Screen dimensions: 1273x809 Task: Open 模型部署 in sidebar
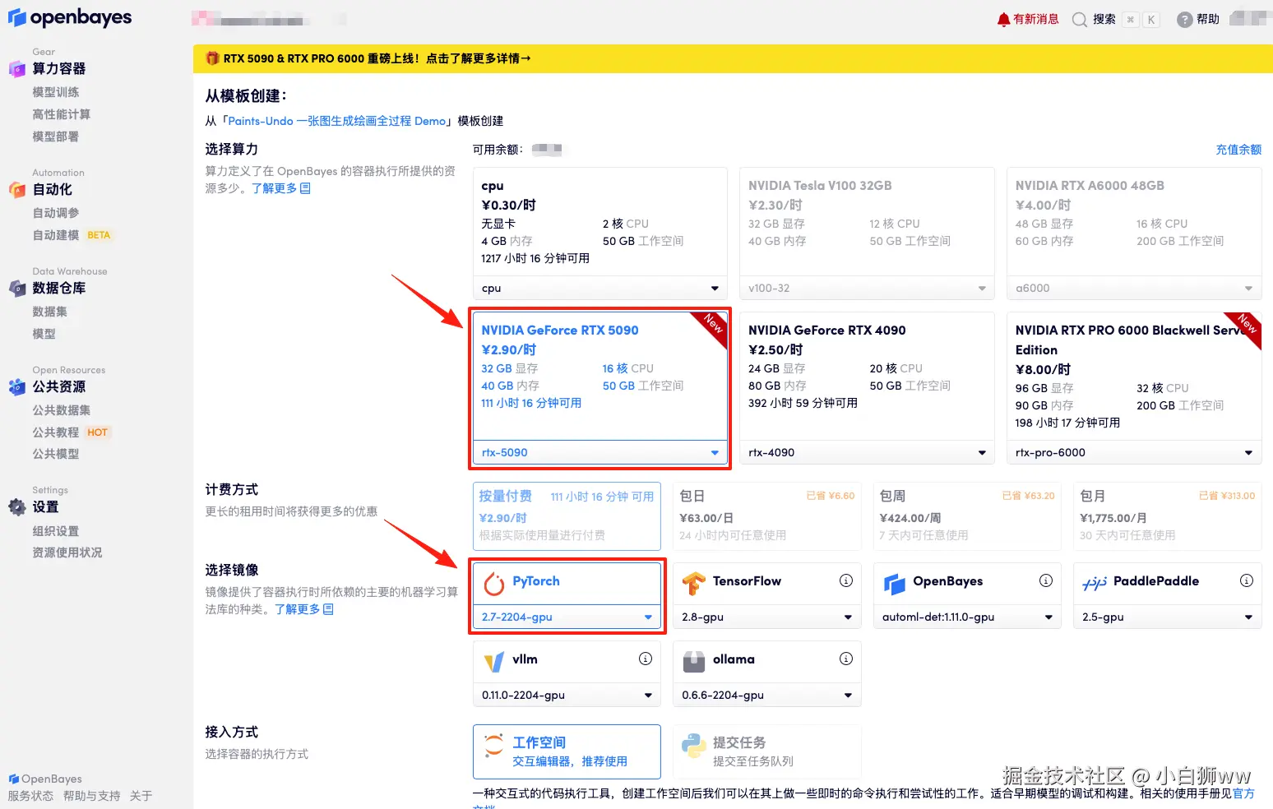tap(56, 137)
